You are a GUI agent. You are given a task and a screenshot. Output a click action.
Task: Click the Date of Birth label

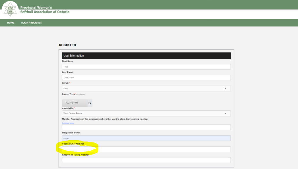point(69,94)
